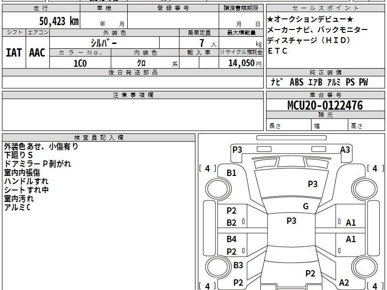Click the 幅 dimension field
This screenshot has height=290, width=387.
click(330, 125)
